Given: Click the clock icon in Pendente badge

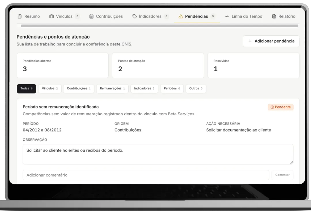Looking at the screenshot, I should click(x=272, y=107).
